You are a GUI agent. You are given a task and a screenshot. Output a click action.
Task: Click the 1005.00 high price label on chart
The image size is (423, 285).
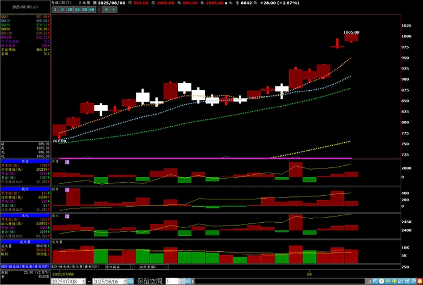(351, 33)
